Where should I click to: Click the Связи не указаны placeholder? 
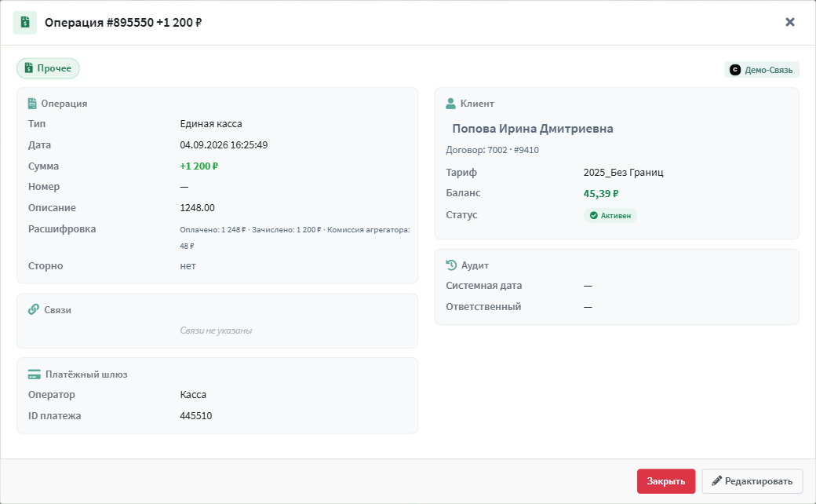point(216,331)
